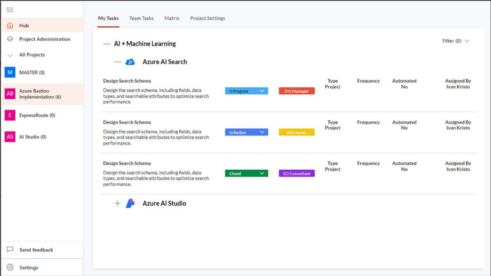Open the Project Settings tab
This screenshot has height=276, width=491.
click(x=208, y=18)
